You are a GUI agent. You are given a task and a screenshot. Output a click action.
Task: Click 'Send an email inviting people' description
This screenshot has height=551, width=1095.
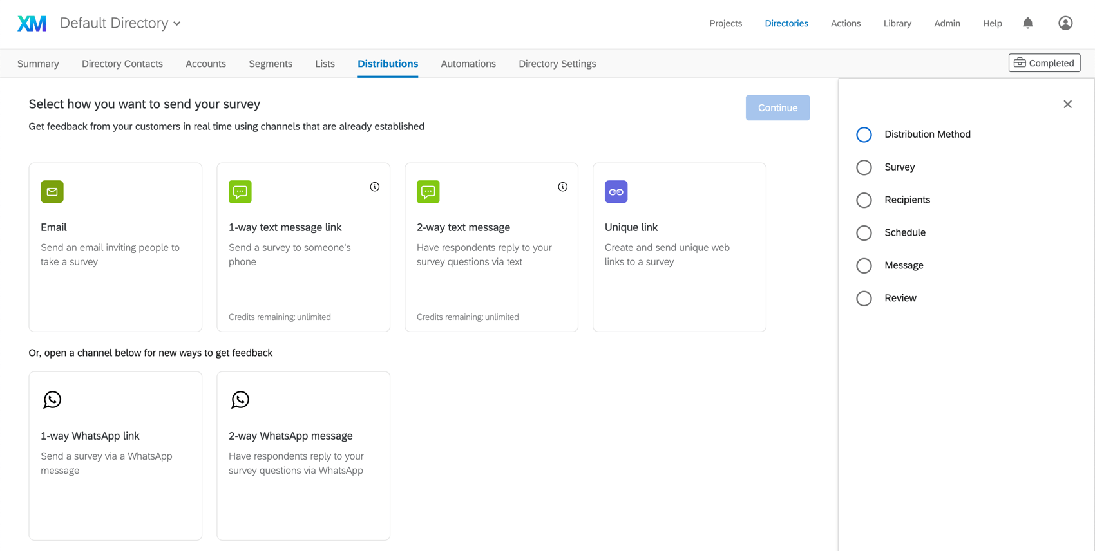pyautogui.click(x=110, y=255)
